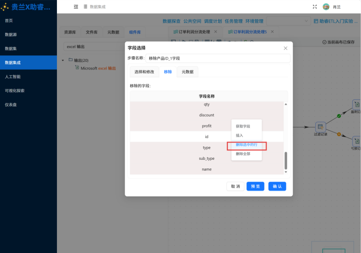Open the 元数据 panel tab
The height and width of the screenshot is (253, 361).
point(113,32)
